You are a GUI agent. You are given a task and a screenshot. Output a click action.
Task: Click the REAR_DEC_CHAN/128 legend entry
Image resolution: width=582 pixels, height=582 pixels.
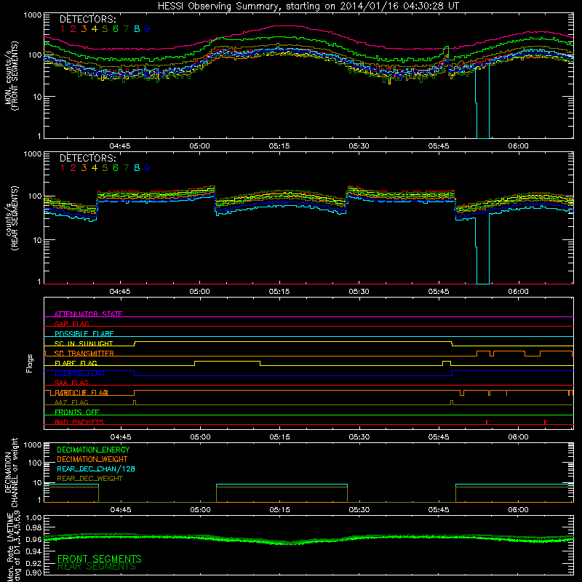96,469
